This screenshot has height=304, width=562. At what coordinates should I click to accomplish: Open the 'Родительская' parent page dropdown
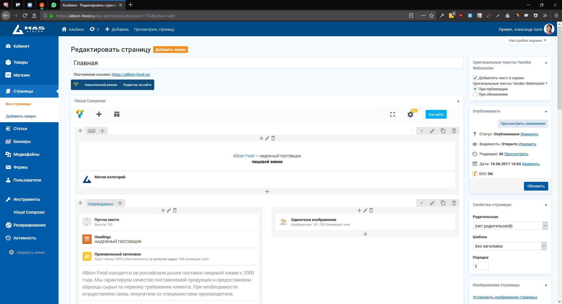(510, 226)
